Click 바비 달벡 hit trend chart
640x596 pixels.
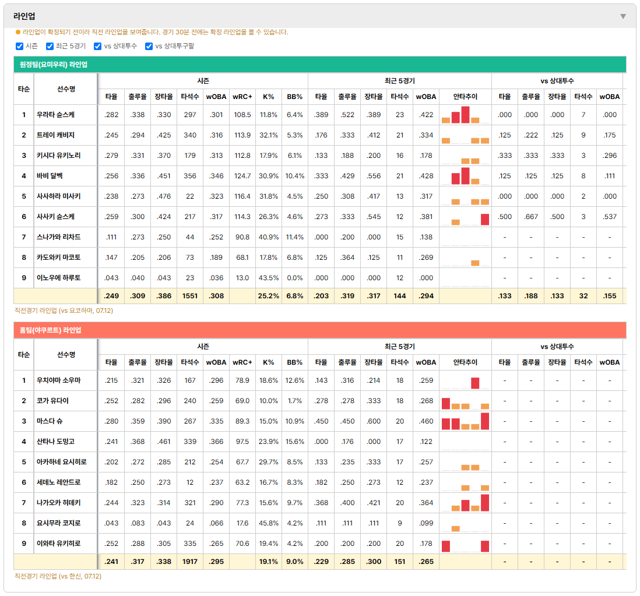click(465, 176)
